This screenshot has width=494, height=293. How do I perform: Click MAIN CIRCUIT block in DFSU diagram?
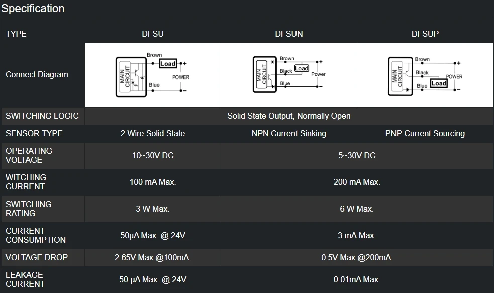tap(125, 76)
